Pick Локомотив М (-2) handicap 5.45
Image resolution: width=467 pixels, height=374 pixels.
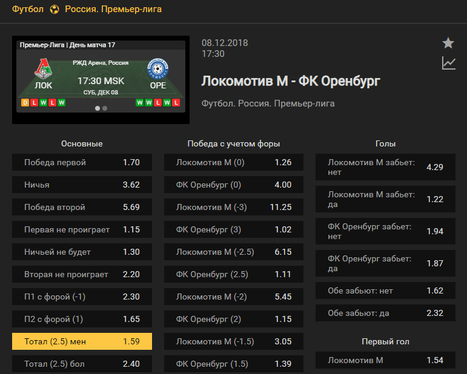[x=234, y=297]
